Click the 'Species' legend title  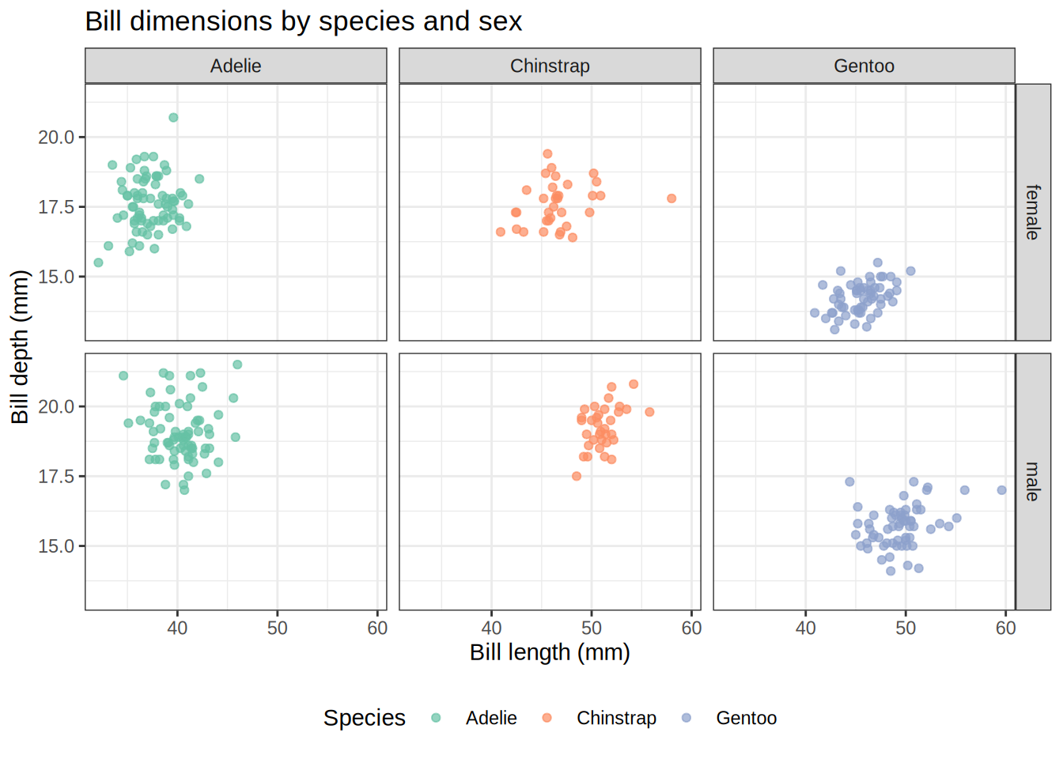click(x=364, y=718)
